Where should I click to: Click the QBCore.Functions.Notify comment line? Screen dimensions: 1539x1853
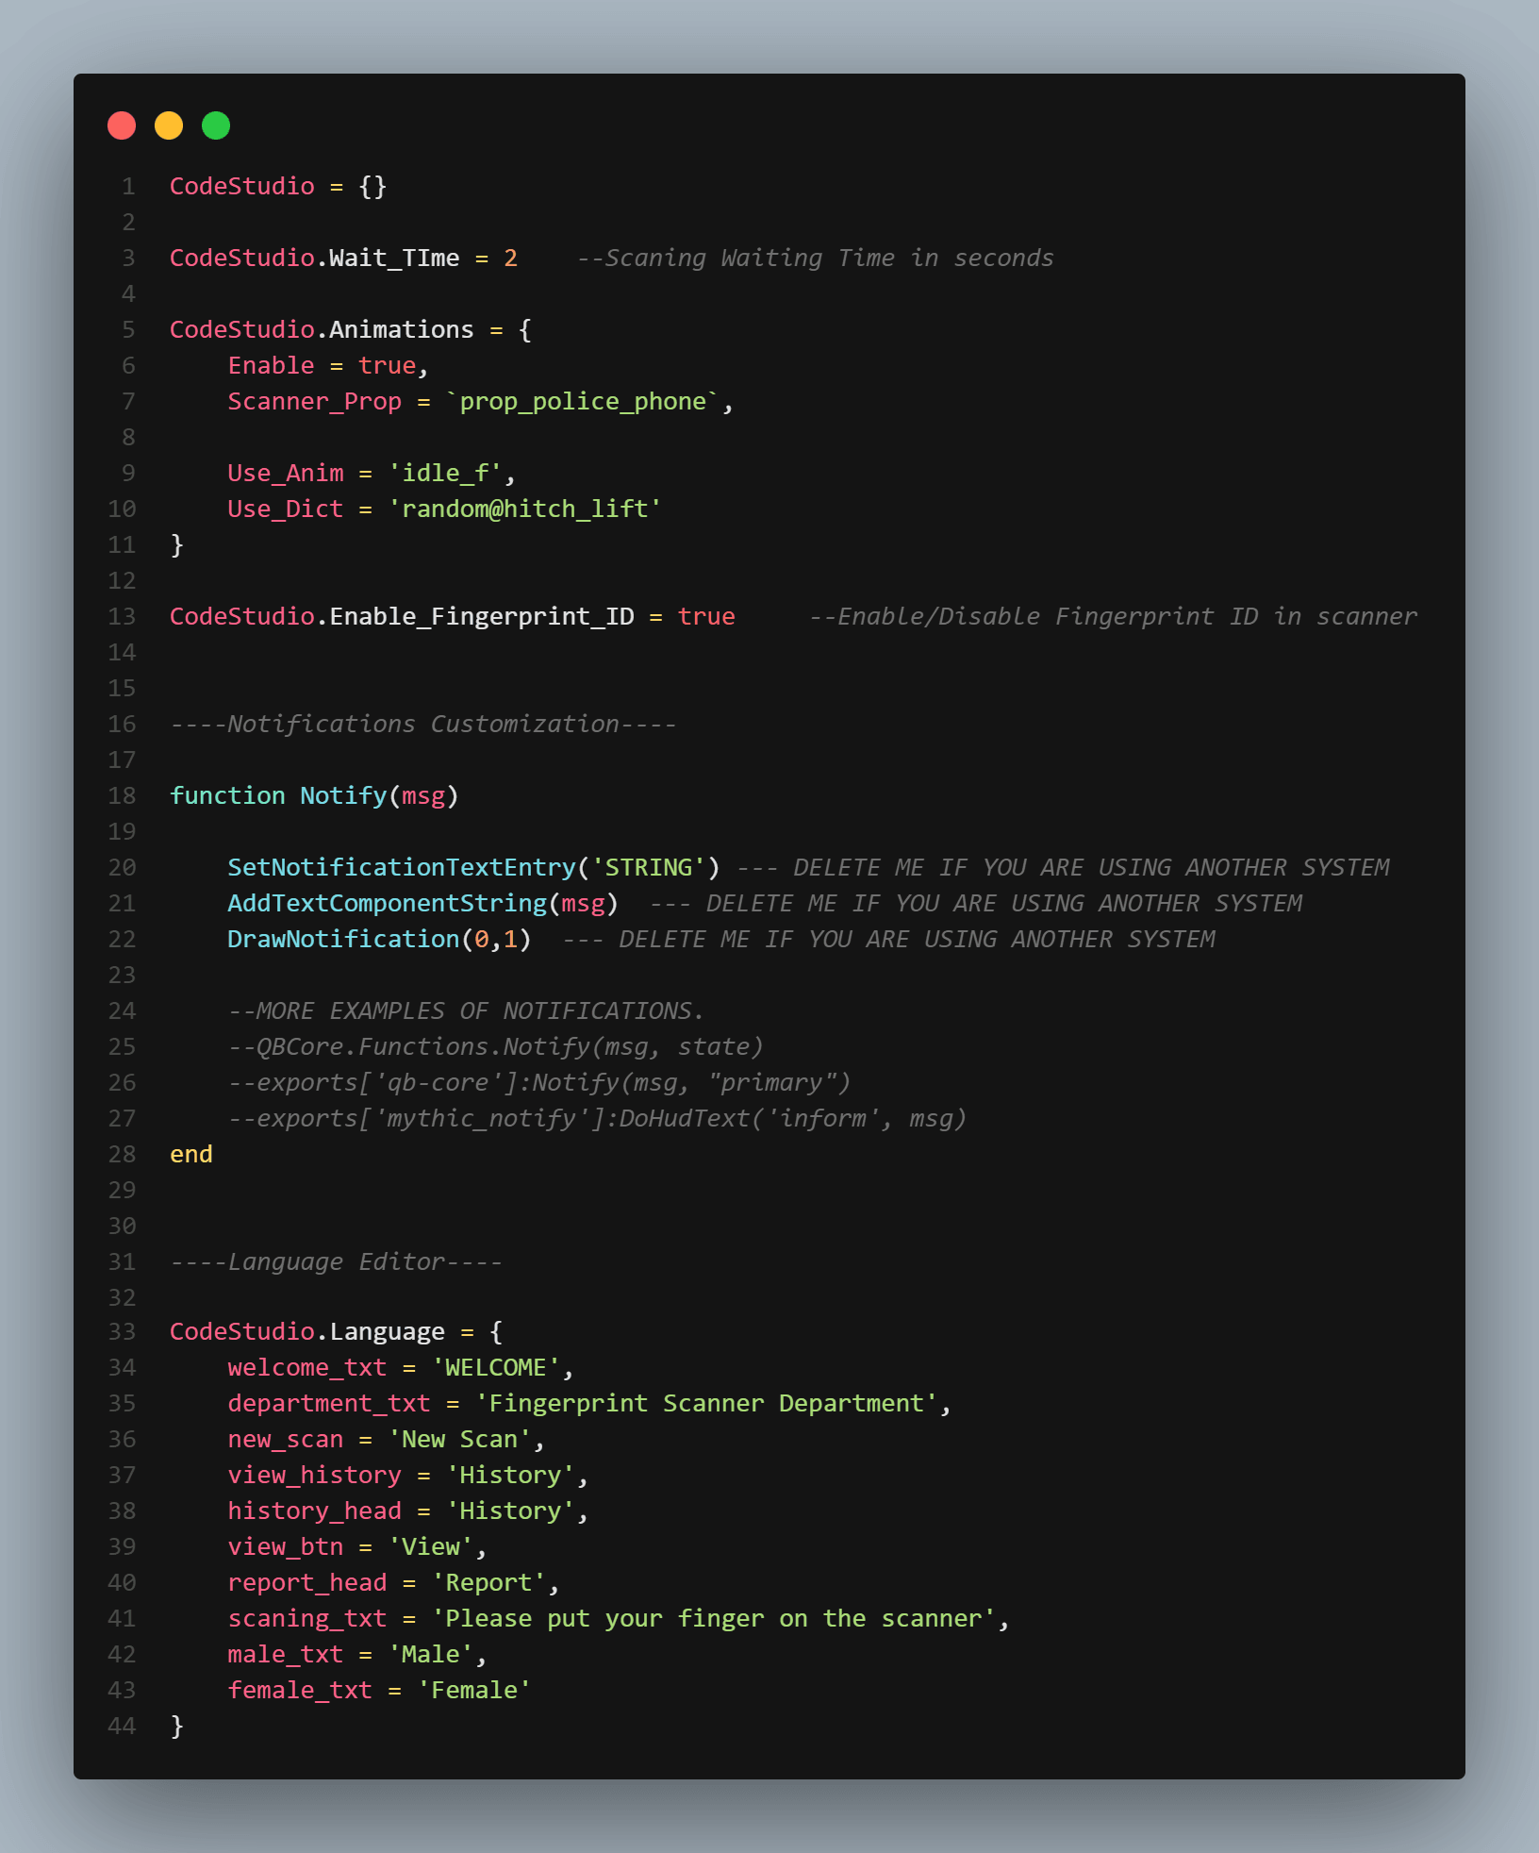(495, 1047)
